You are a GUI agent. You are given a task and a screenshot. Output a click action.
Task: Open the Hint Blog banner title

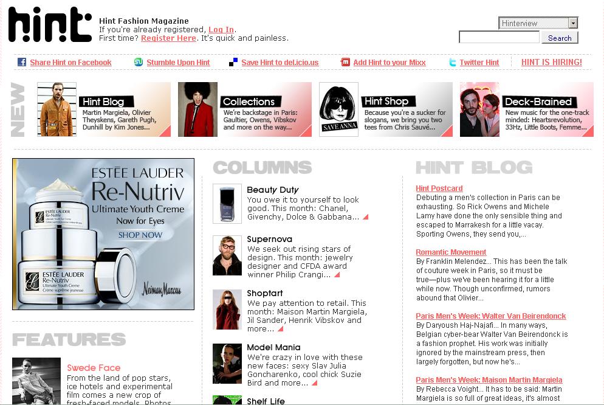click(x=106, y=102)
